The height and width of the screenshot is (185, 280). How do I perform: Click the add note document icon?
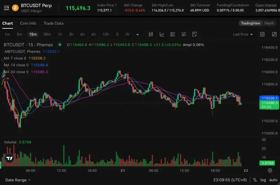pos(195,34)
